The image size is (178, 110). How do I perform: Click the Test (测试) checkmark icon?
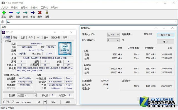(18, 13)
